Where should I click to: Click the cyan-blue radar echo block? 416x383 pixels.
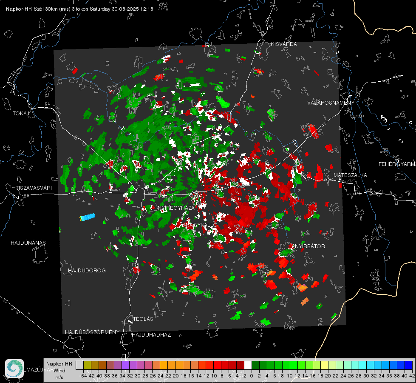(87, 217)
